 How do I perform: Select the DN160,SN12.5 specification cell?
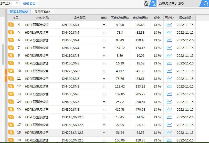80,125
